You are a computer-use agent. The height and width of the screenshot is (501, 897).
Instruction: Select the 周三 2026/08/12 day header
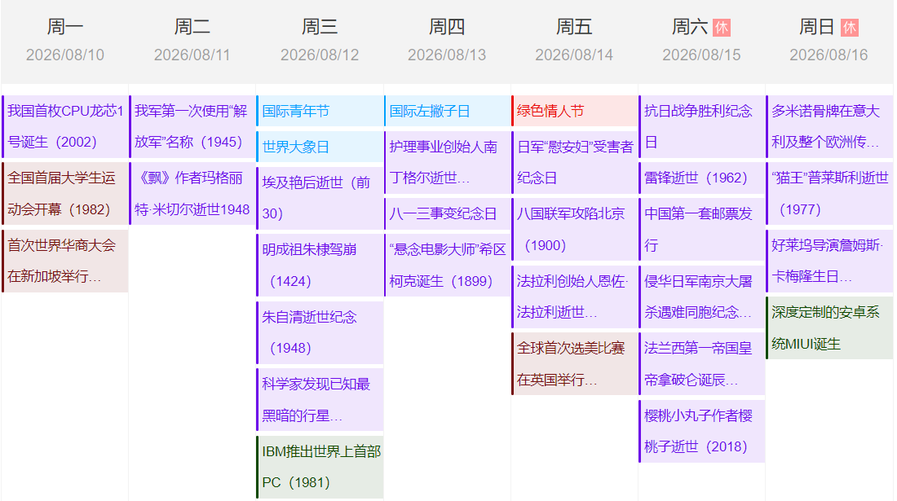click(320, 41)
